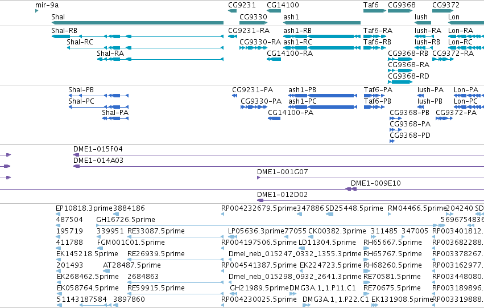Screen dimensions: 484x308
Task: Click the GH16726.5prime EST label
Action: [x=126, y=220]
